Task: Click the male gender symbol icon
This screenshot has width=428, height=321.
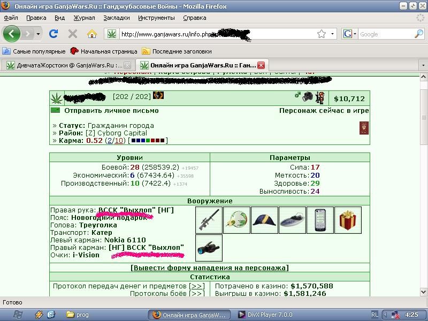Action: [x=297, y=95]
